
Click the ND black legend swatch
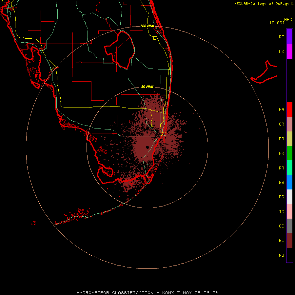(x=289, y=255)
